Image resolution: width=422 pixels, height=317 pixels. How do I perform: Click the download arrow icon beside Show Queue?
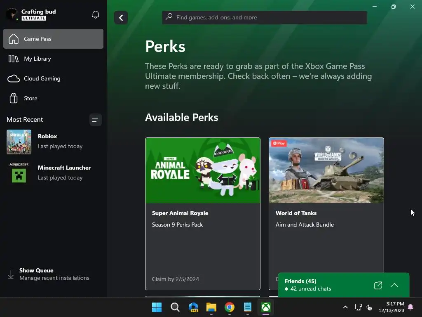click(x=11, y=274)
